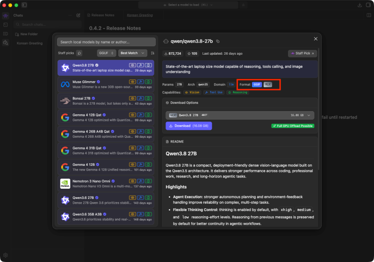Select the Gemma 4 12B model row
Image resolution: width=374 pixels, height=262 pixels.
point(106,167)
